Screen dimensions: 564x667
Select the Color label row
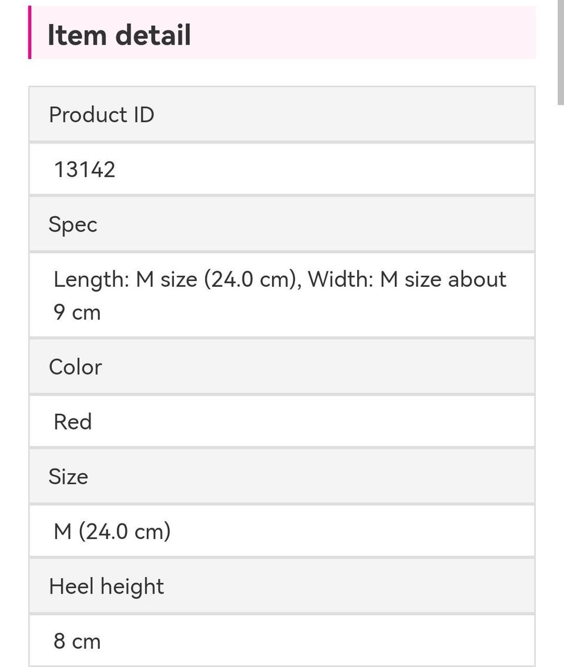[x=282, y=367]
